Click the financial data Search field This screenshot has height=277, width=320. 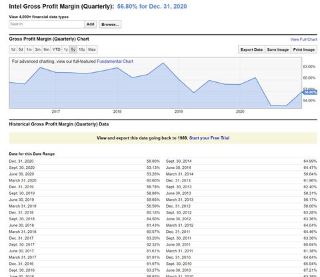47,24
